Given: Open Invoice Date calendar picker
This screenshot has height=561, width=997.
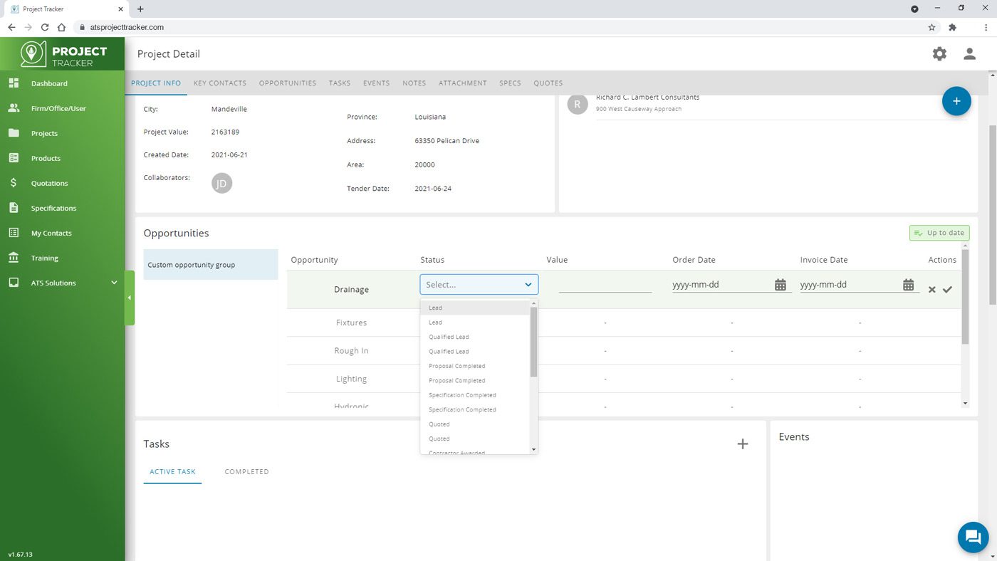Looking at the screenshot, I should pyautogui.click(x=909, y=285).
